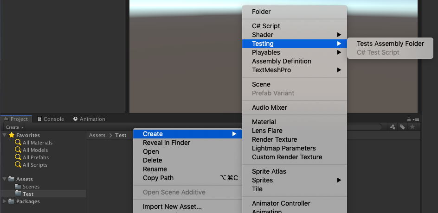Expand the Packages folder
The width and height of the screenshot is (438, 213).
click(x=5, y=201)
